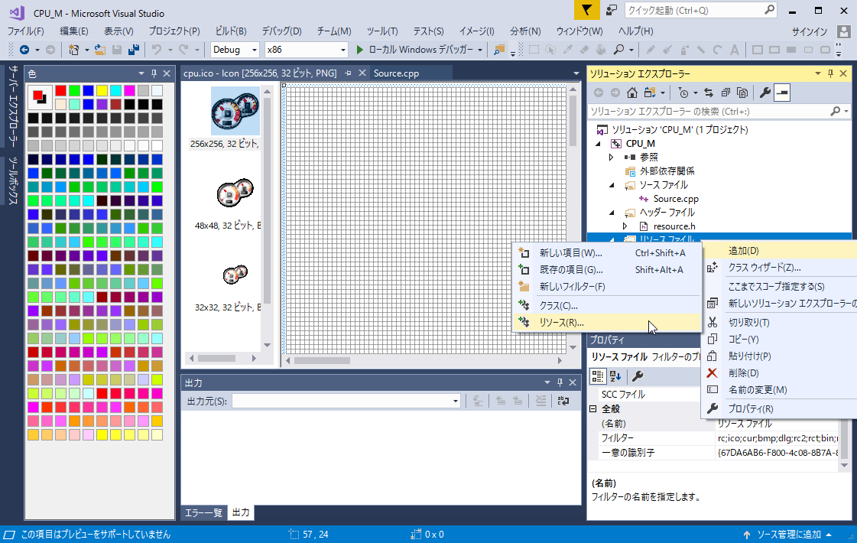Click the Redo toolbar icon
The image size is (857, 543).
pos(183,50)
